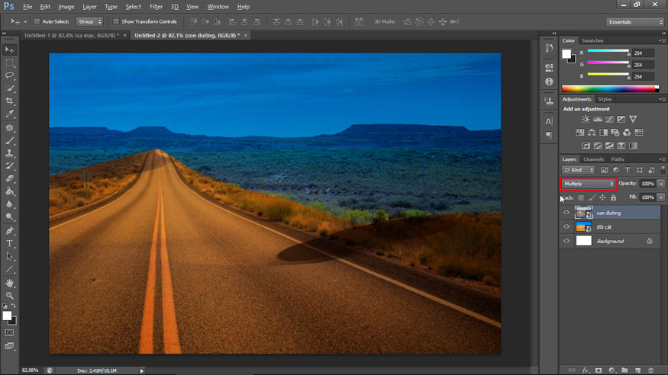Select the 'đồi cát' layer thumbnail
668x375 pixels.
[583, 227]
